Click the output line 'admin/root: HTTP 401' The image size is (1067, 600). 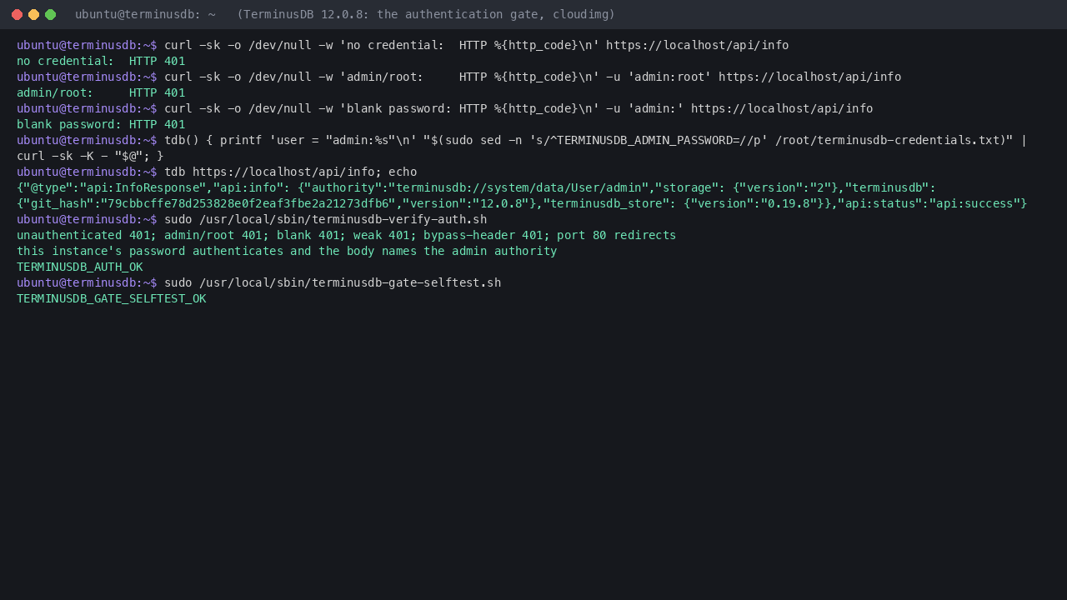click(101, 92)
